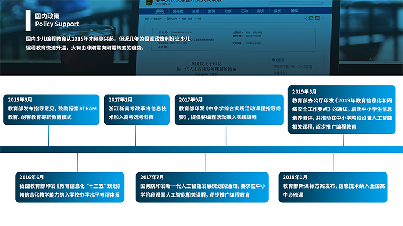The image size is (403, 226).
Task: Click the horizontal blue timeline bar
Action: pyautogui.click(x=201, y=149)
